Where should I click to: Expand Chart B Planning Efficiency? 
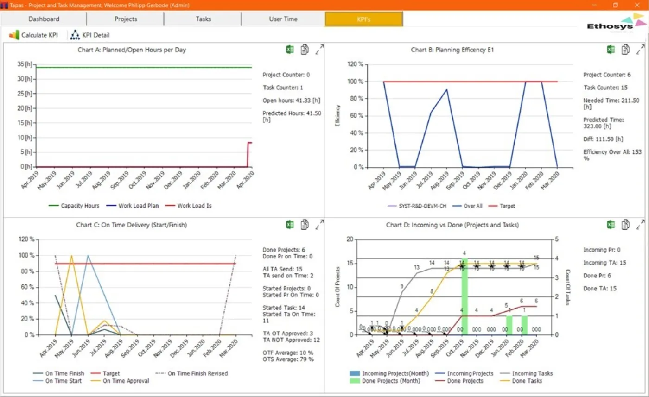coord(641,50)
